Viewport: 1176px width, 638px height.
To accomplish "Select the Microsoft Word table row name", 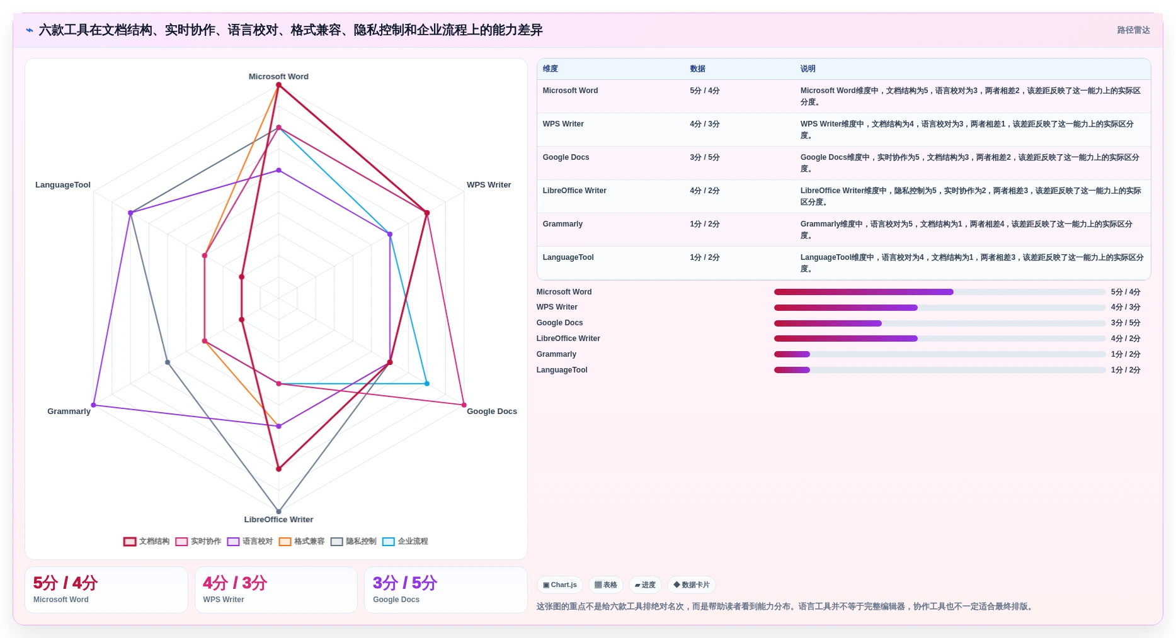I will [x=570, y=91].
